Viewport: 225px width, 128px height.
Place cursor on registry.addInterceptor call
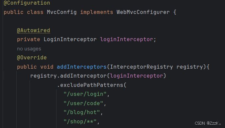[x=68, y=76]
